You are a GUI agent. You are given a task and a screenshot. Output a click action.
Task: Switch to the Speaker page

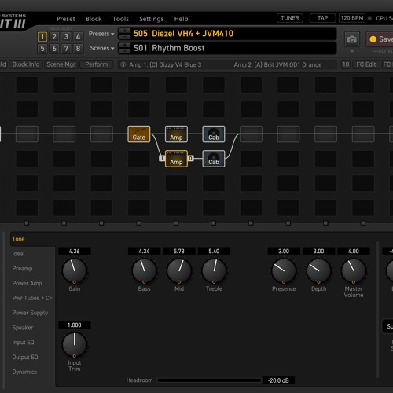pyautogui.click(x=23, y=328)
